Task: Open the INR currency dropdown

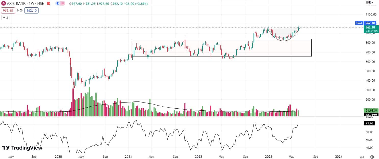Action: (370, 3)
